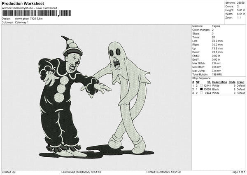Click the Machine value 'Tajima'
Screen dimensions: 247x175
216,26
